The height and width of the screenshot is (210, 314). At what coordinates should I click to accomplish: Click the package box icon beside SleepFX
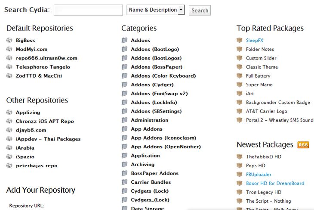[240, 40]
